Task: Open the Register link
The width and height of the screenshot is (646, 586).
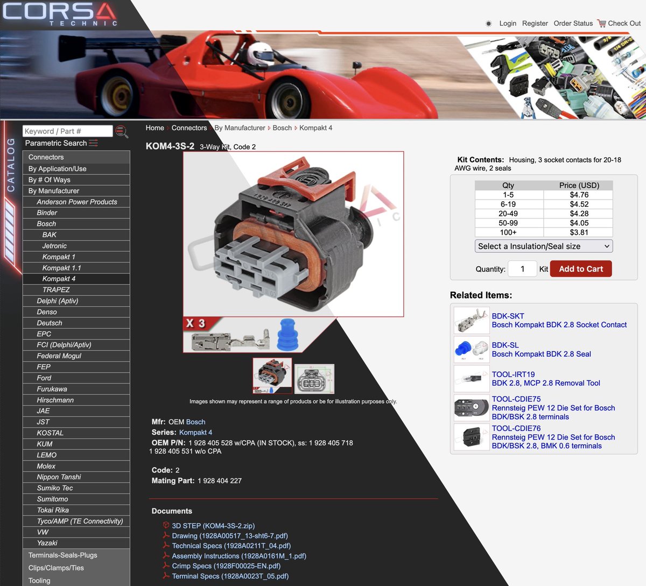Action: click(535, 23)
